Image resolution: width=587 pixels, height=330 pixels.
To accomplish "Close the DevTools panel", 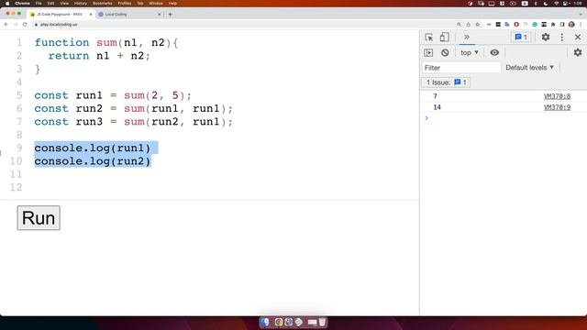I will click(578, 37).
